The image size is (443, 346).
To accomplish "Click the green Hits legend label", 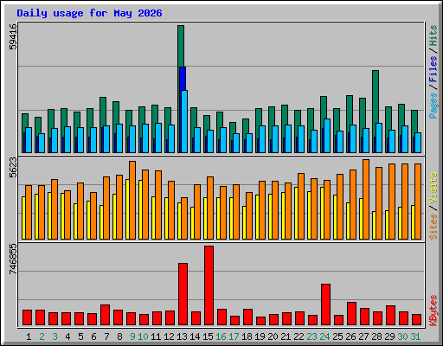I will click(433, 35).
